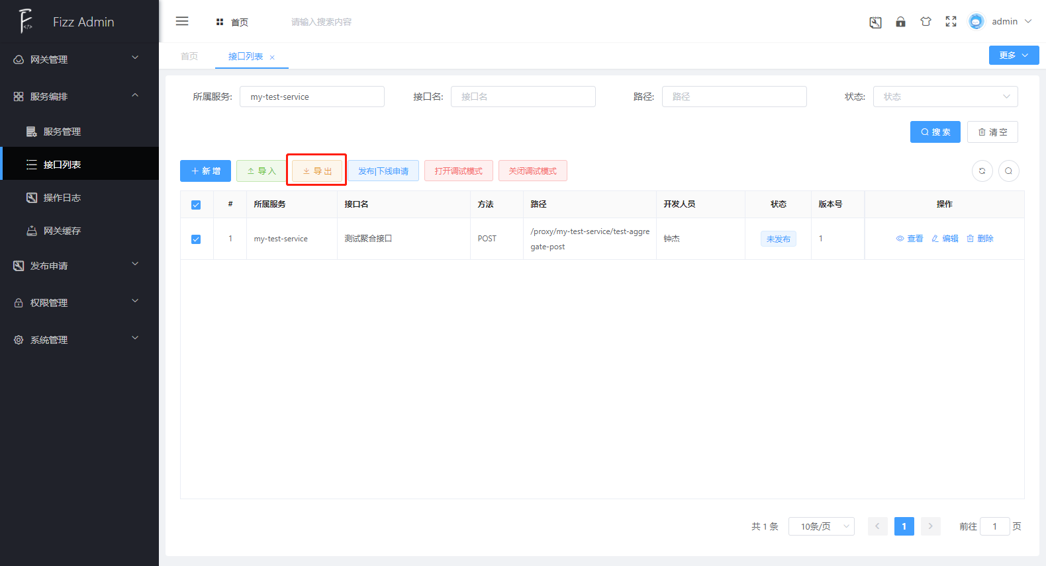Click the admin user avatar

pyautogui.click(x=976, y=22)
